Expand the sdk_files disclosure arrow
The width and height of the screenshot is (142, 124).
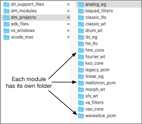(x=68, y=24)
